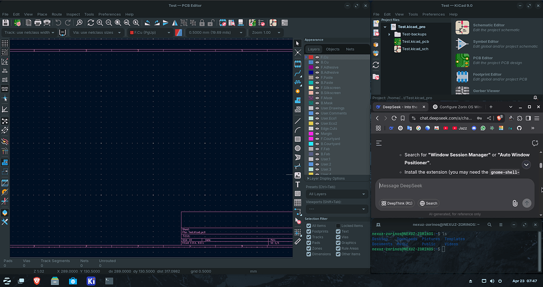Uncheck the Footprints selection filter
The image size is (543, 287).
pos(309,232)
